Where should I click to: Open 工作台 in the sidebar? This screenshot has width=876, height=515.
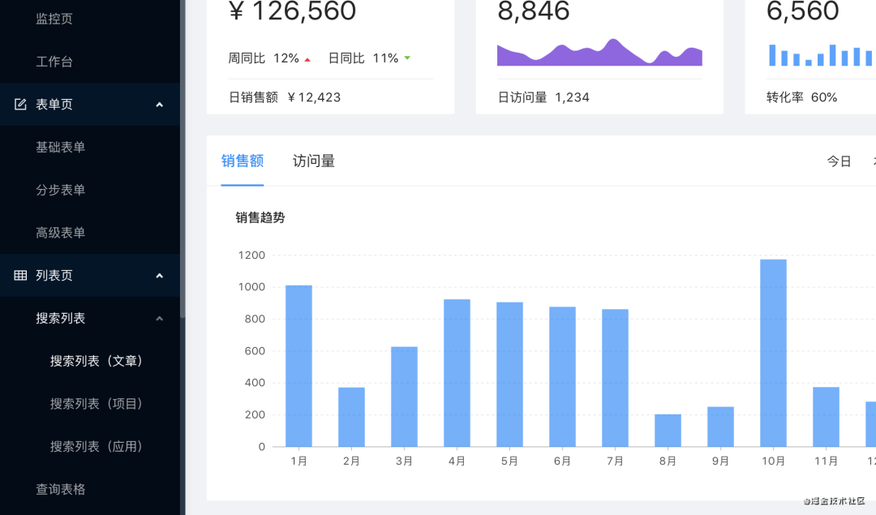pos(54,62)
